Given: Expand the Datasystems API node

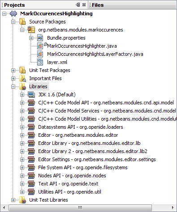Looking at the screenshot, I should click(x=22, y=127).
